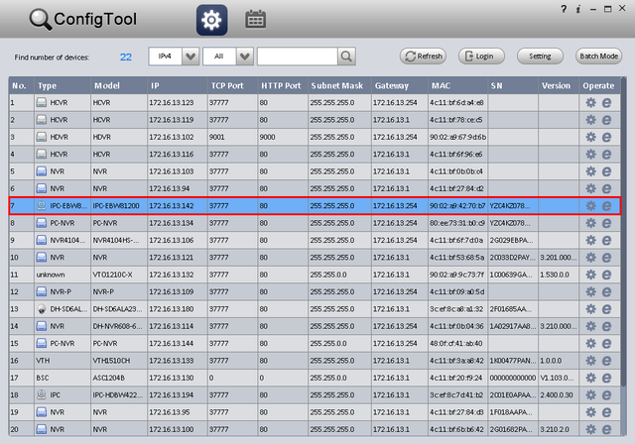This screenshot has width=635, height=444.
Task: Click the help question mark icon
Action: tap(578, 8)
